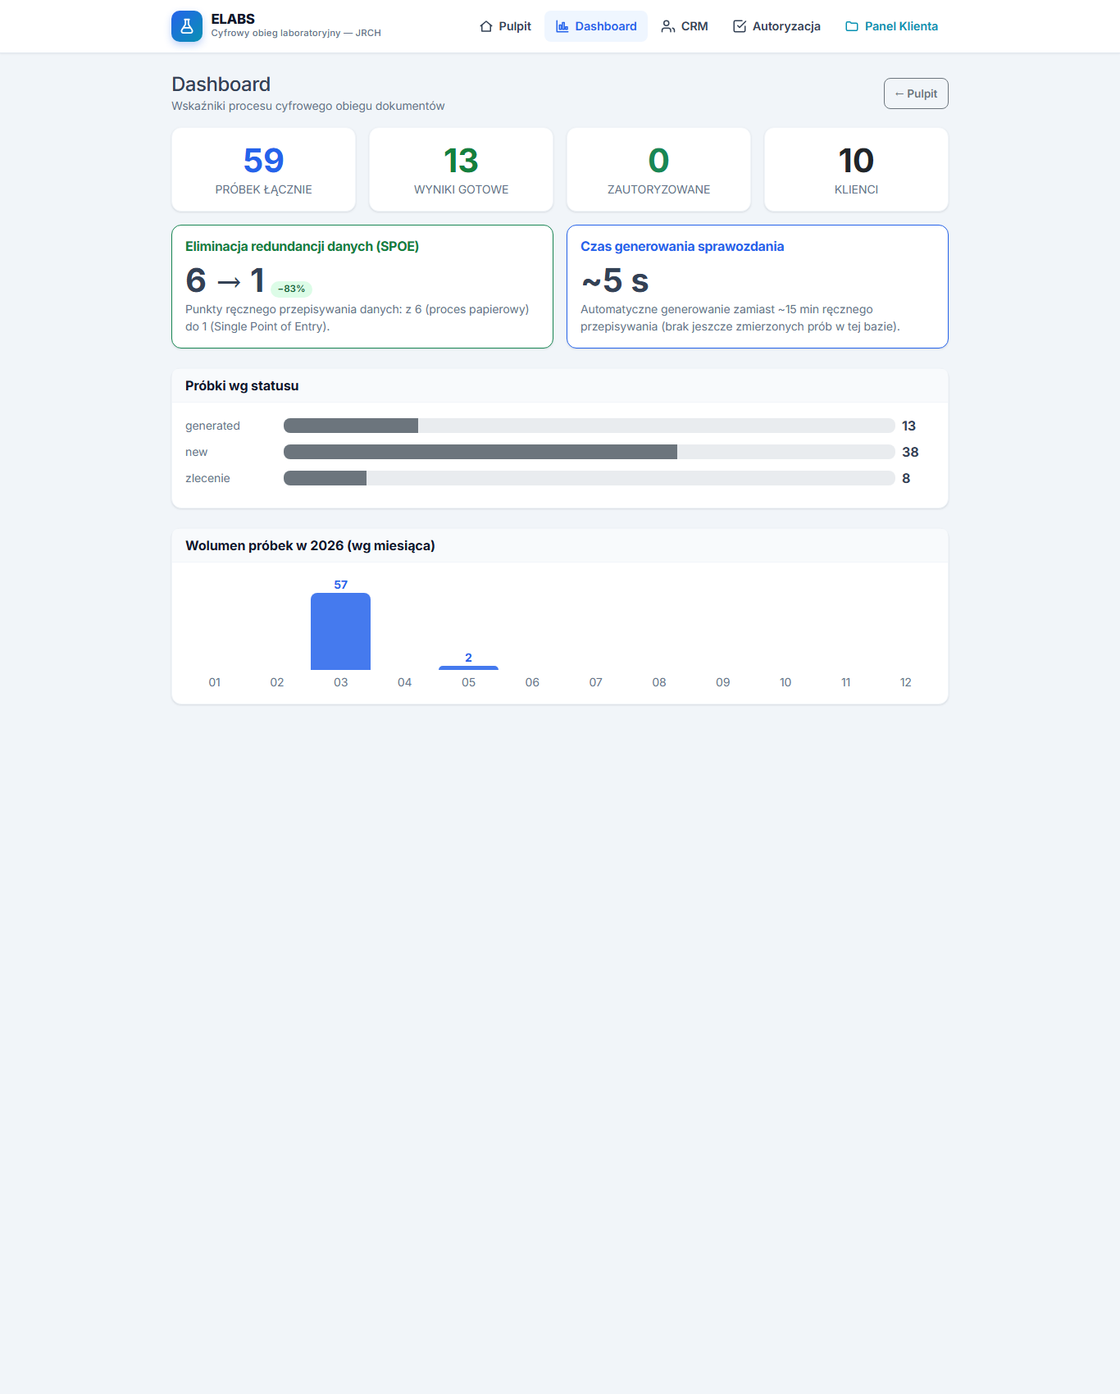Viewport: 1120px width, 1394px height.
Task: Click the 0 Zautoryzowane stat card
Action: click(658, 170)
